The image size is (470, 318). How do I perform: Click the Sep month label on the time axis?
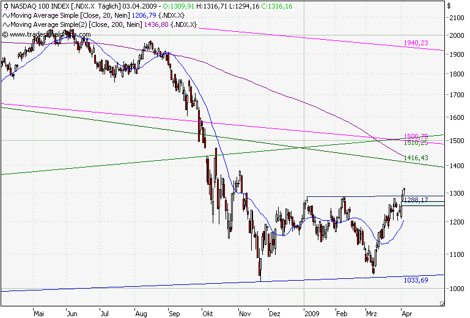pyautogui.click(x=174, y=314)
